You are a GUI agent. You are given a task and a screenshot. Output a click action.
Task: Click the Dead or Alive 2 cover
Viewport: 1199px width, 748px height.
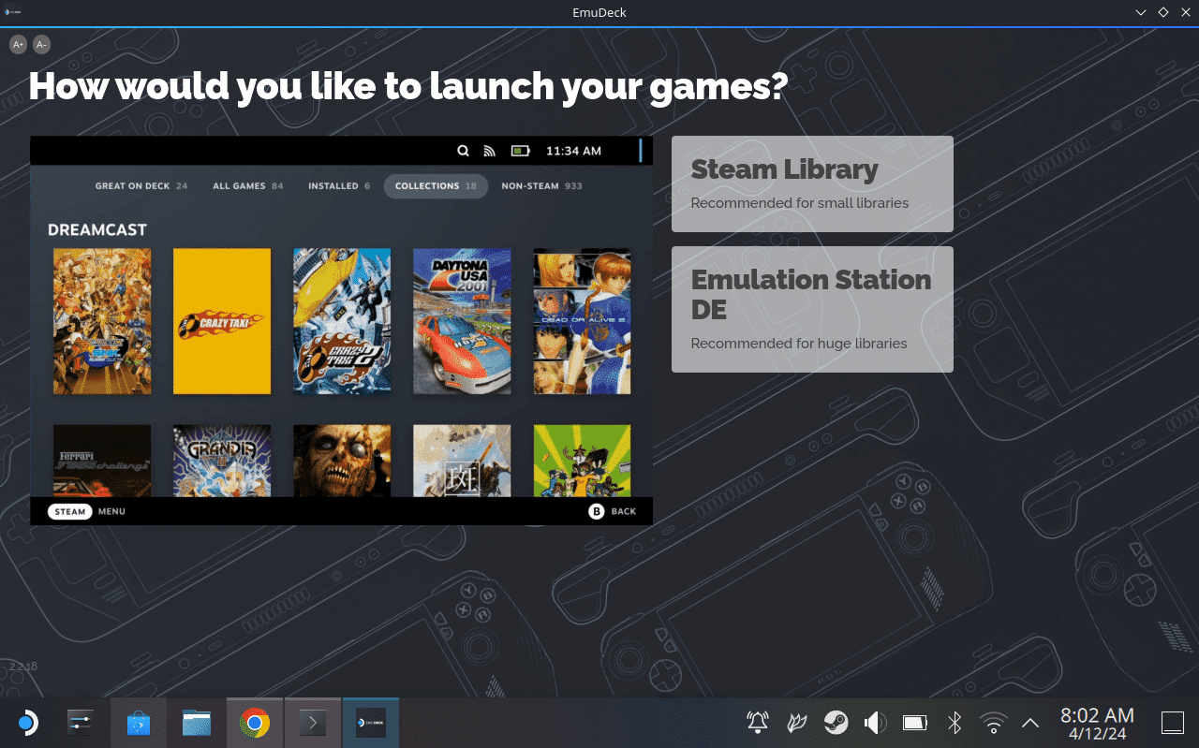pyautogui.click(x=582, y=321)
